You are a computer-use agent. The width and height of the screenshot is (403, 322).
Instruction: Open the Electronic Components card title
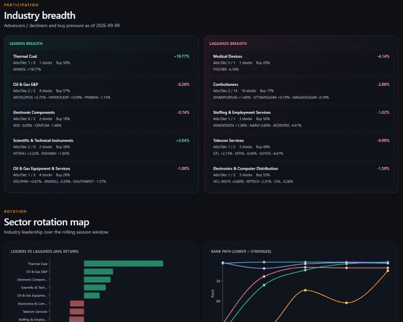pos(34,112)
